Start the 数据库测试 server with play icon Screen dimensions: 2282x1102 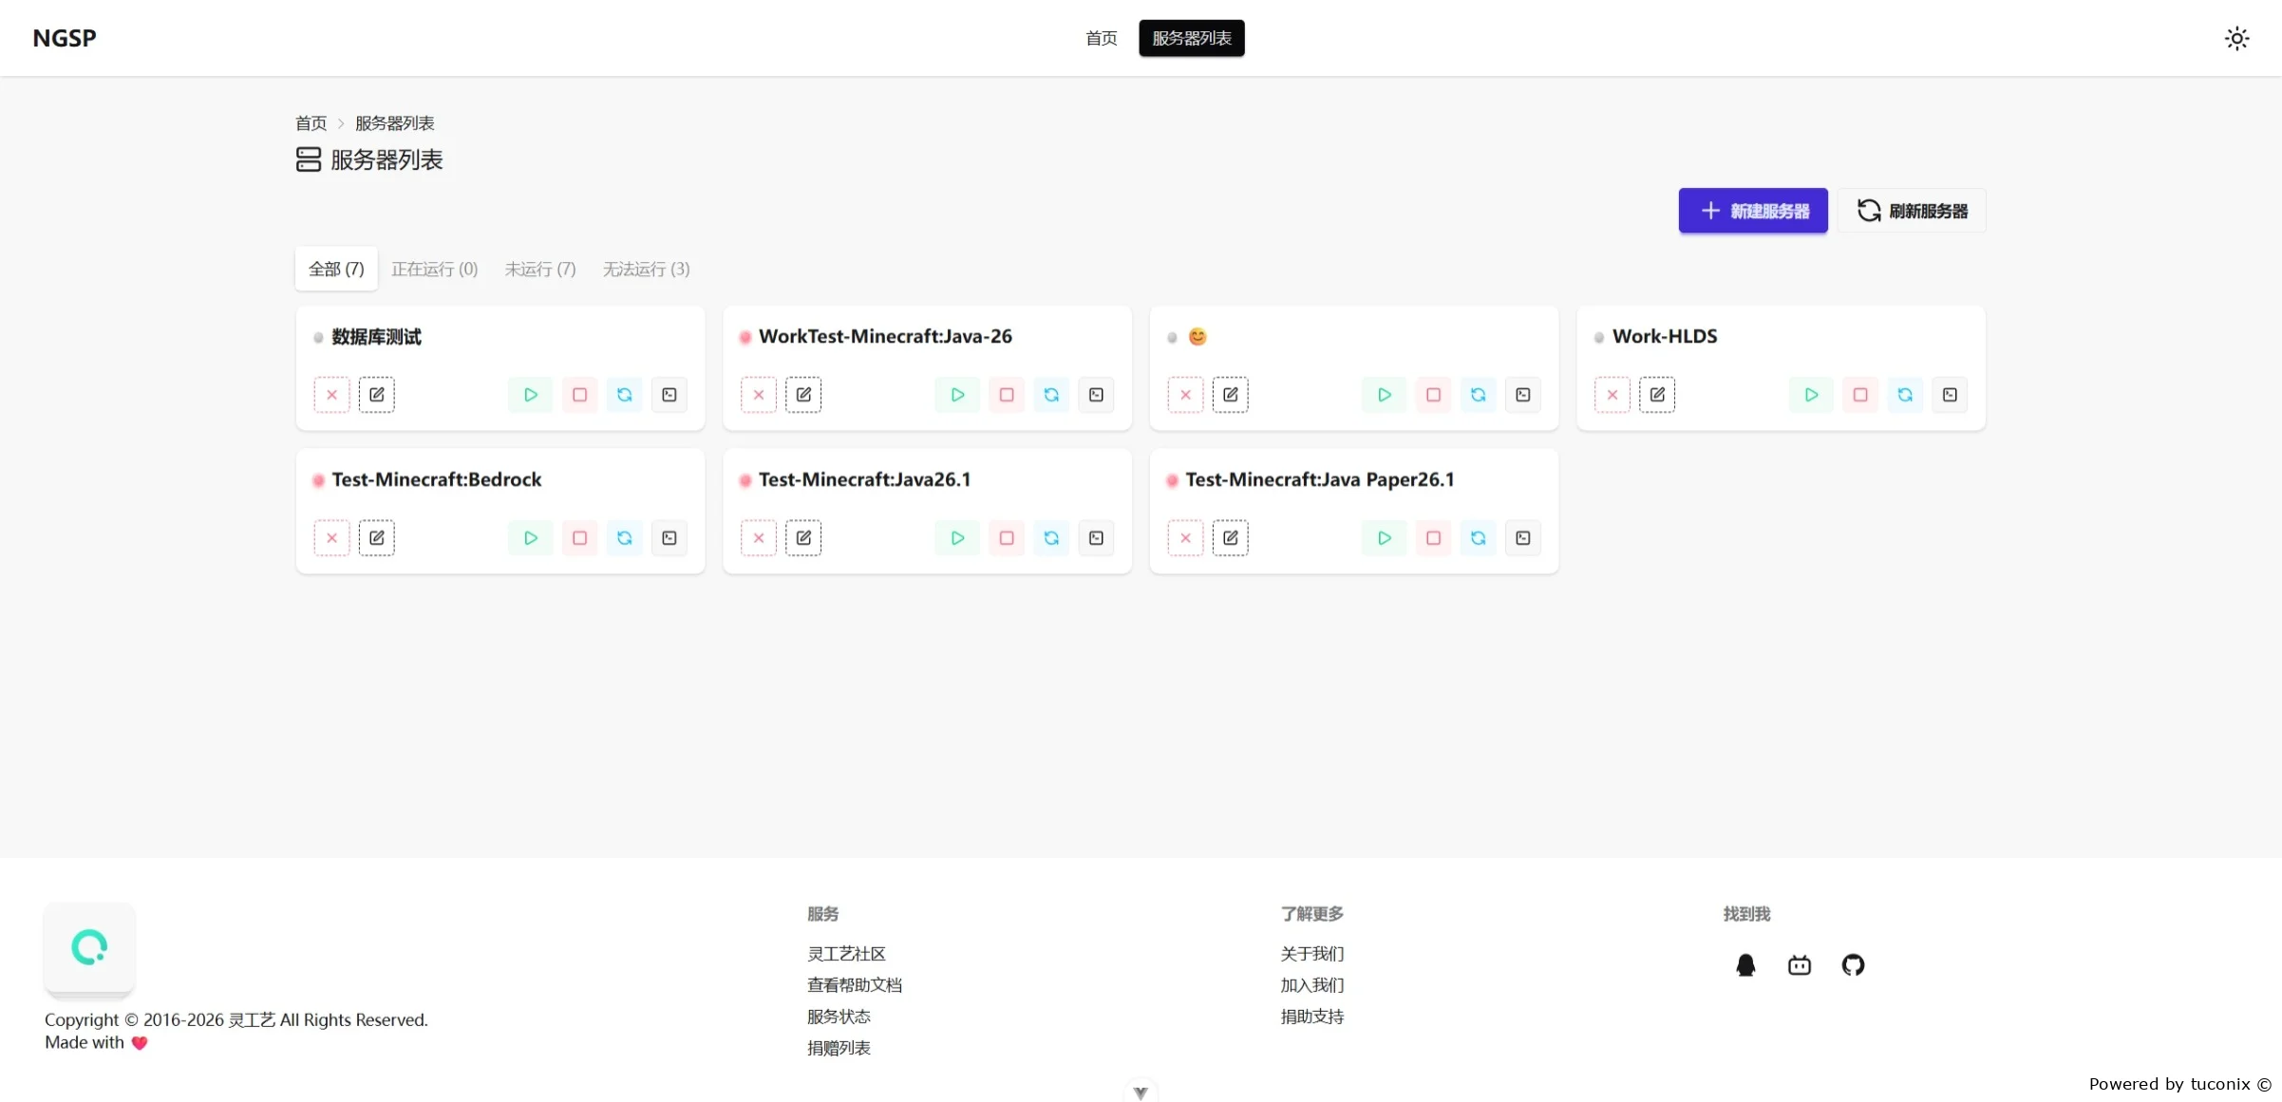(531, 395)
